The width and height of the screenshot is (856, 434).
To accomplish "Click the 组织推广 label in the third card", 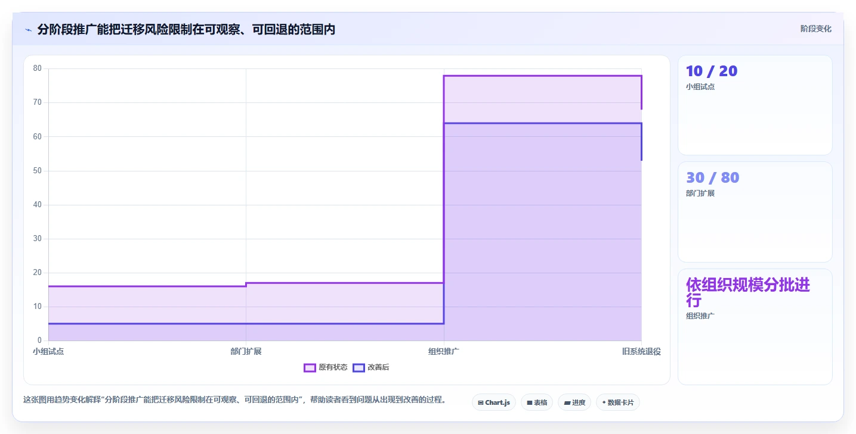I will point(700,316).
